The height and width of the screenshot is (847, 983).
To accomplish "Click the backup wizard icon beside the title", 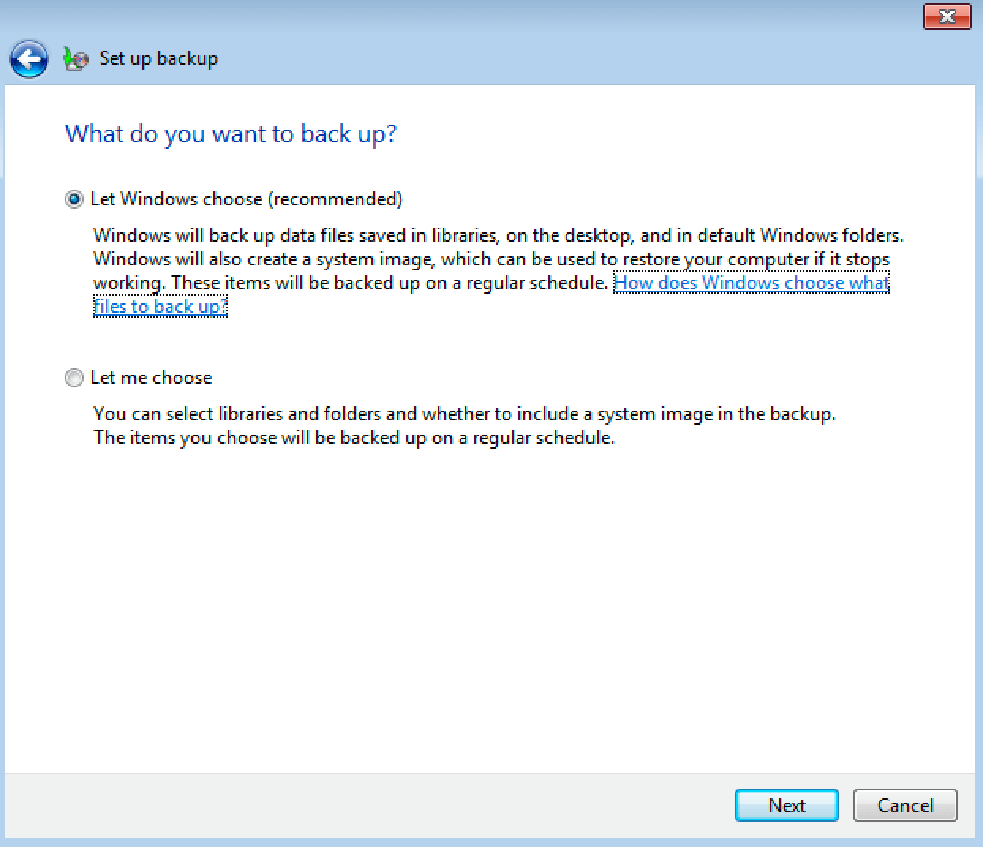I will [76, 59].
